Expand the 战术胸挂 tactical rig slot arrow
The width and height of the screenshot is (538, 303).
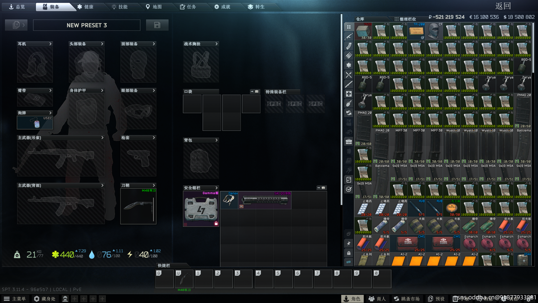pyautogui.click(x=216, y=44)
